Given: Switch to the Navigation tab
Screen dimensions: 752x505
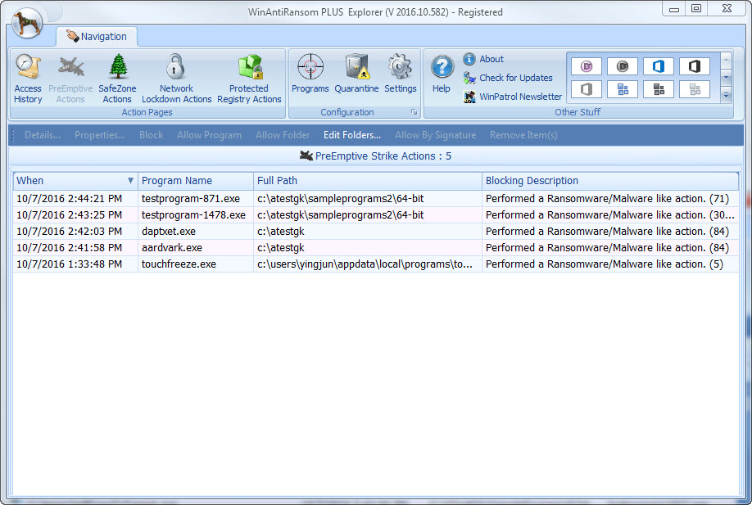Looking at the screenshot, I should pos(97,36).
